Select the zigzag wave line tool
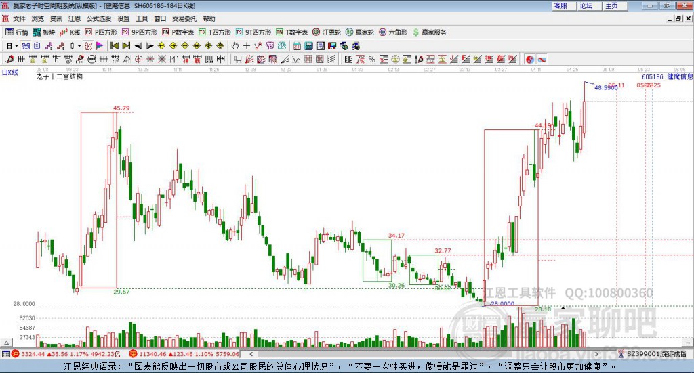The image size is (694, 373). 297,59
